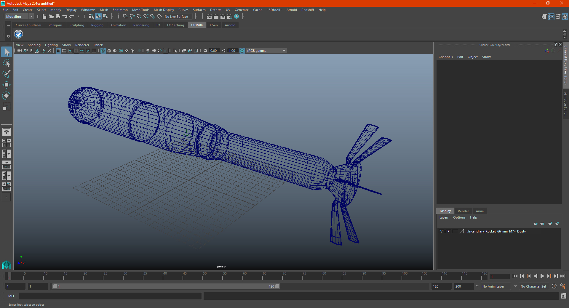
Task: Save the current scene
Action: click(x=58, y=17)
